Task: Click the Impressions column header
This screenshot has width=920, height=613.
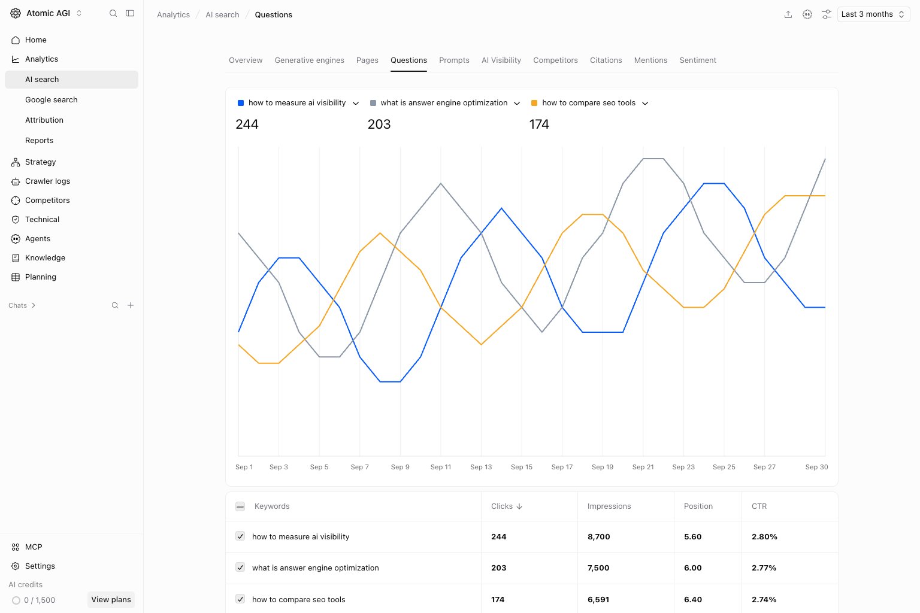Action: point(609,506)
